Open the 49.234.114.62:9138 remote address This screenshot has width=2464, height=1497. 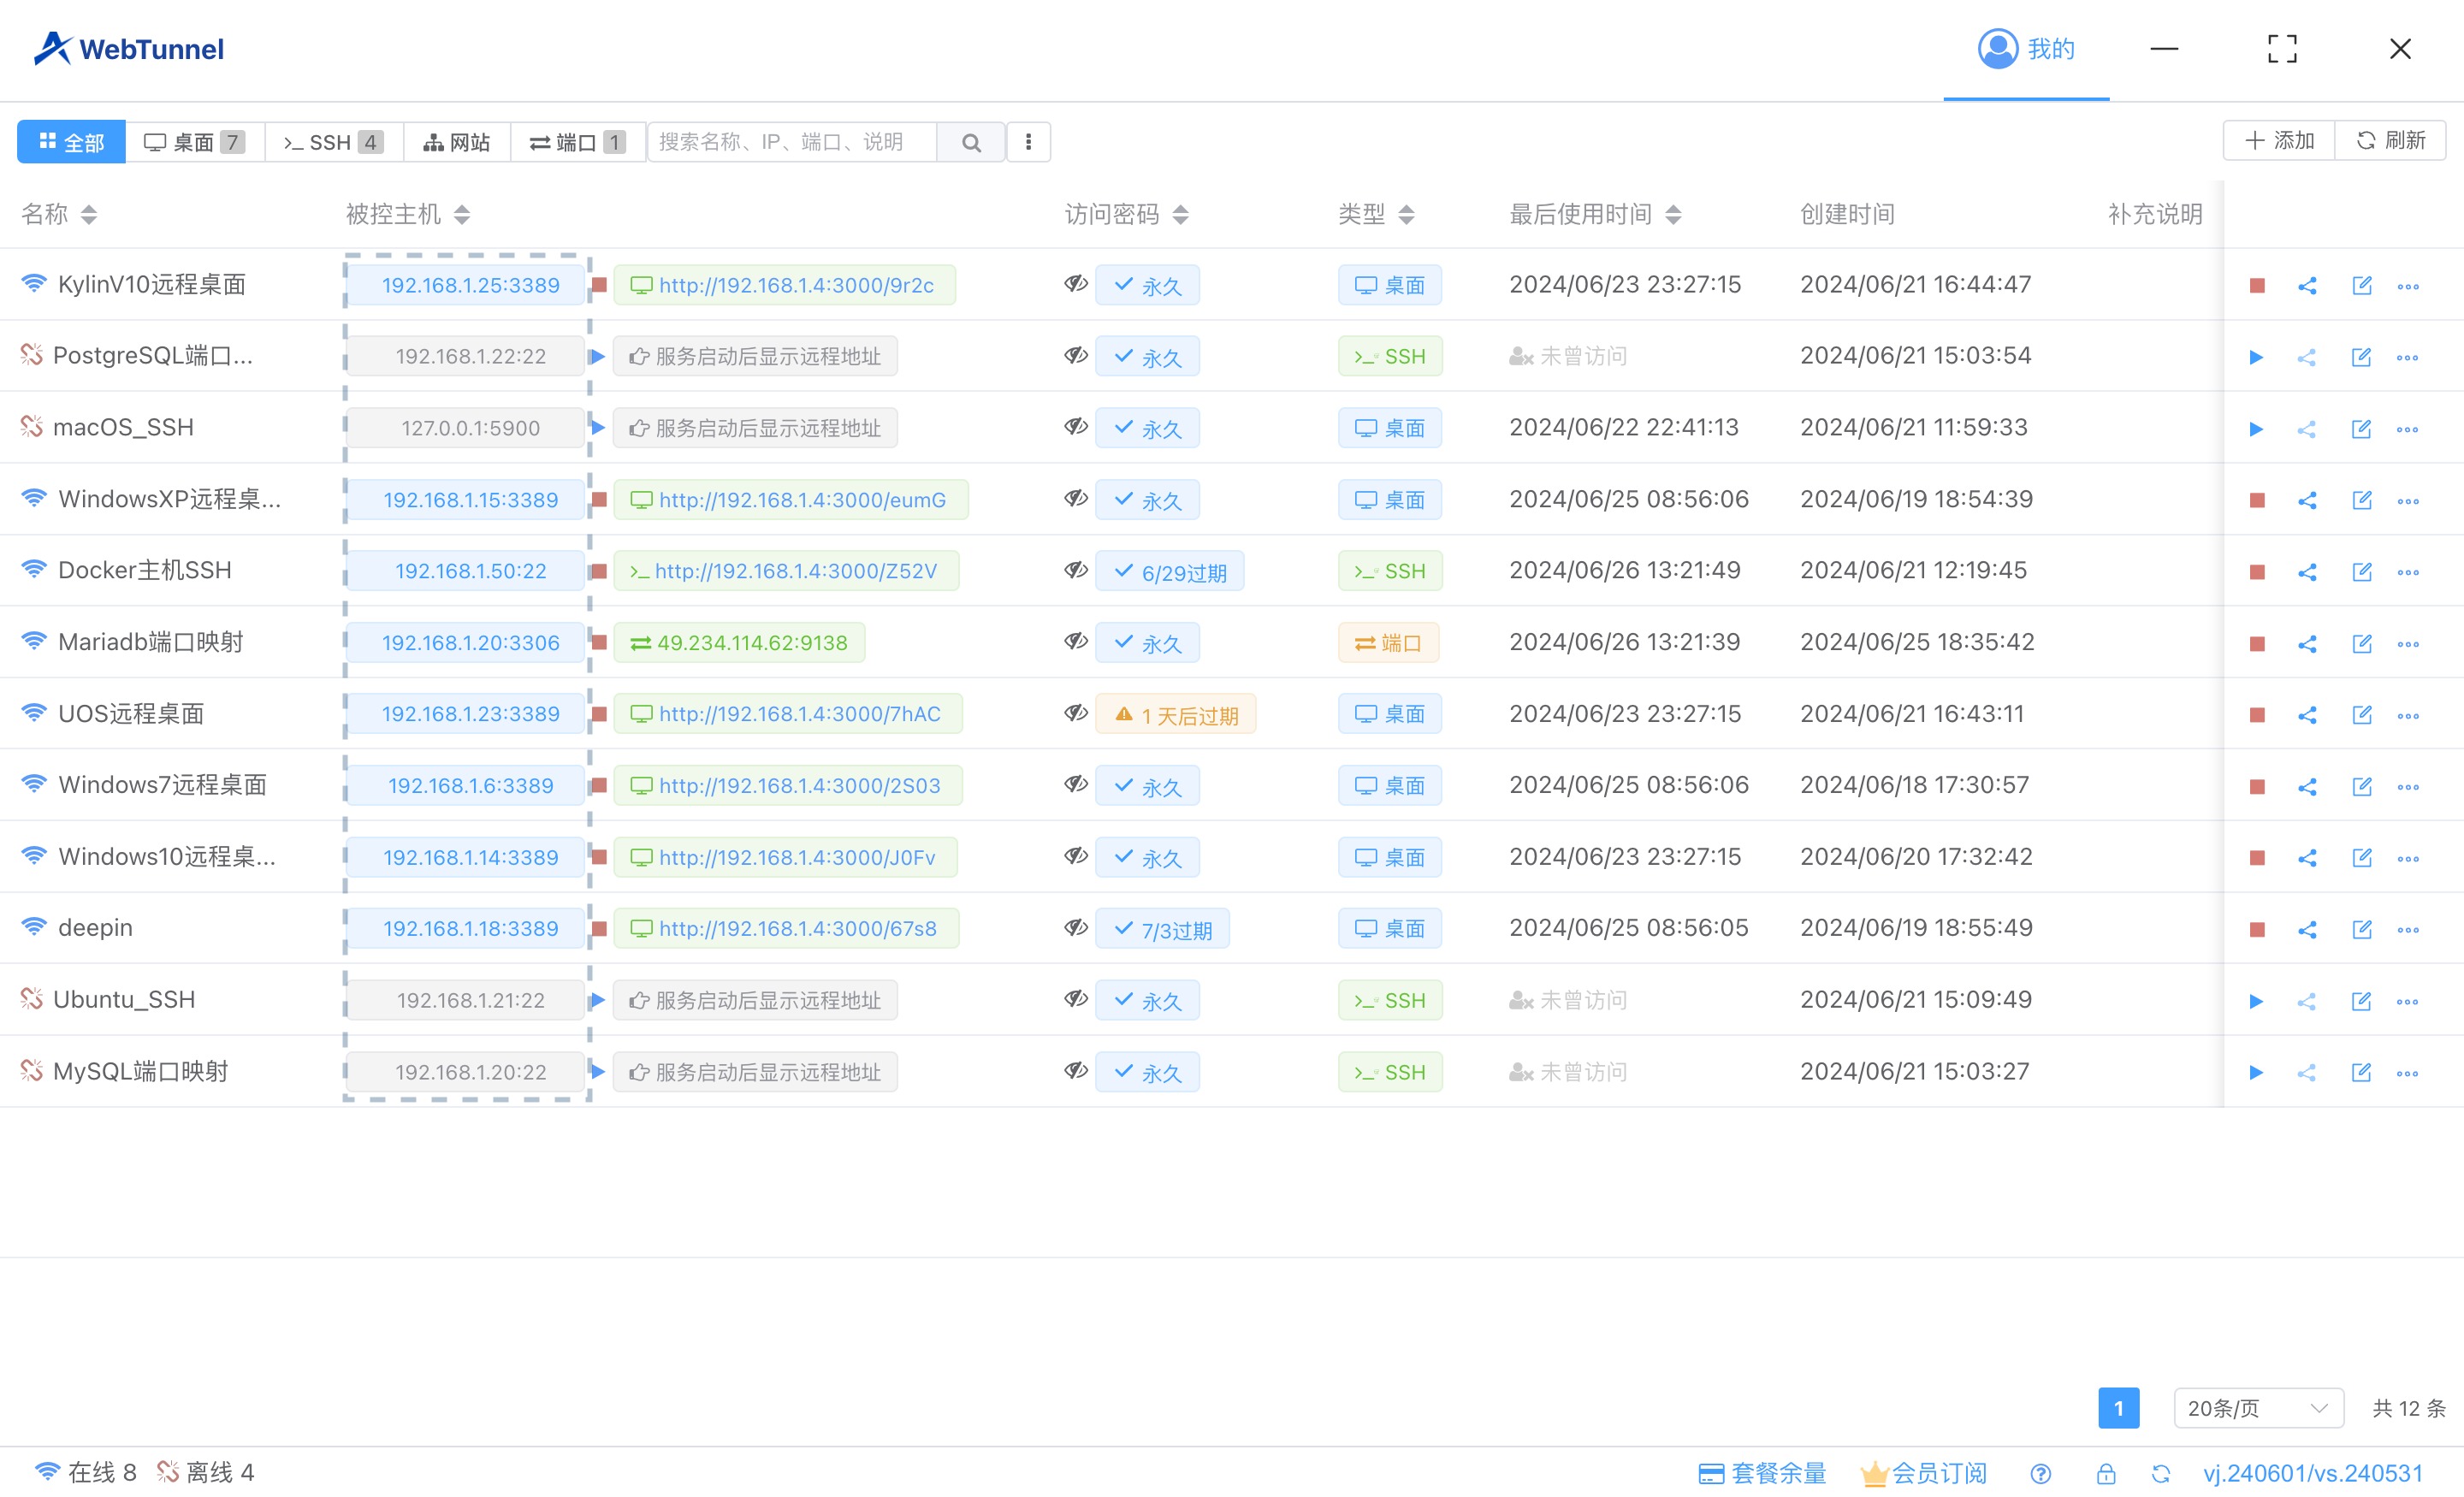point(739,643)
